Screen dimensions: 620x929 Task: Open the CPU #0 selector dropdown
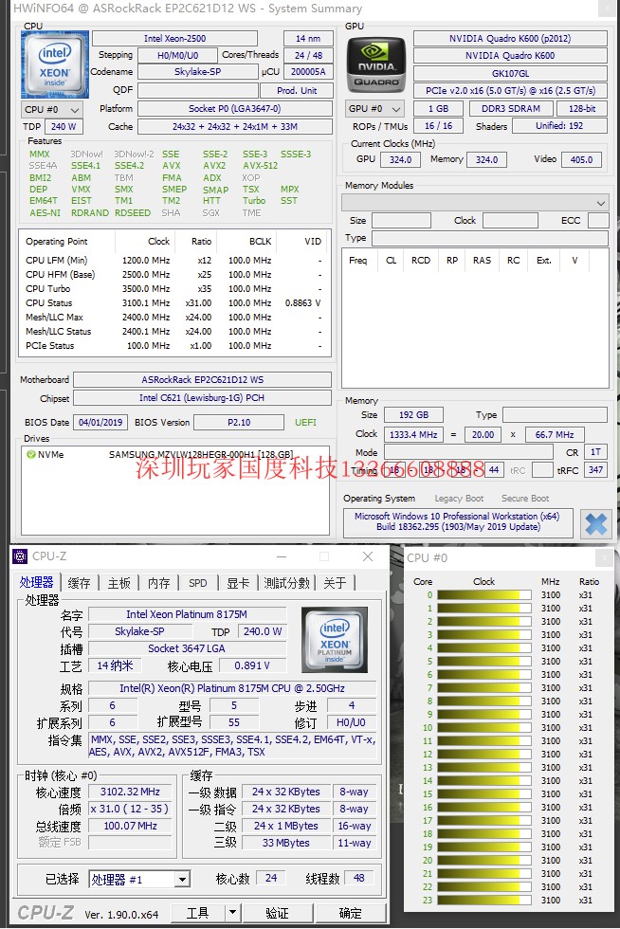(51, 110)
